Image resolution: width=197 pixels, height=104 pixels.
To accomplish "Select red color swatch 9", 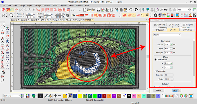I will point(104,96).
